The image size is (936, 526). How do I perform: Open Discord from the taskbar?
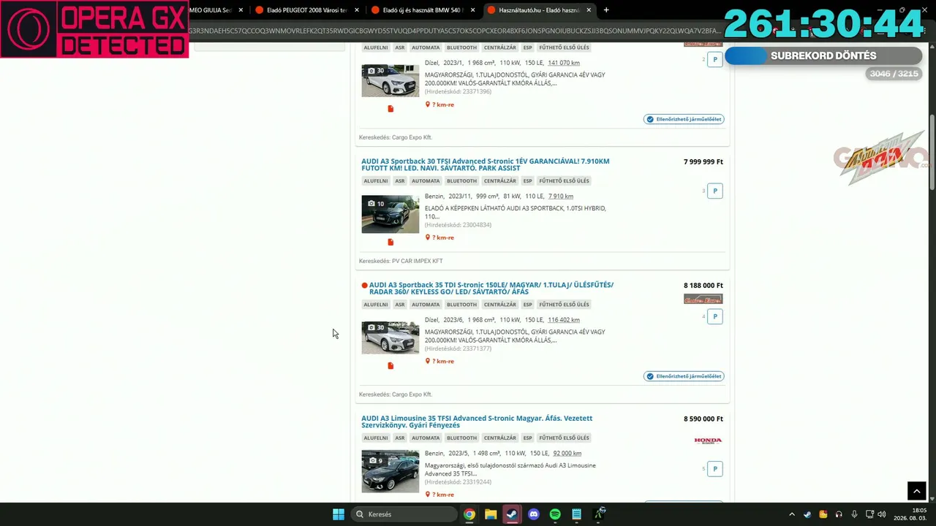tap(534, 514)
